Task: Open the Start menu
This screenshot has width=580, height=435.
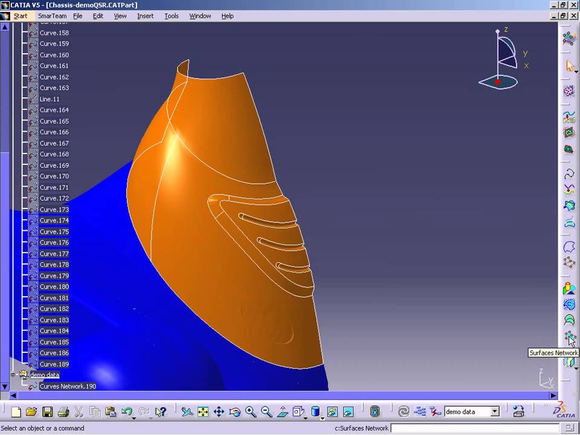Action: (x=21, y=16)
